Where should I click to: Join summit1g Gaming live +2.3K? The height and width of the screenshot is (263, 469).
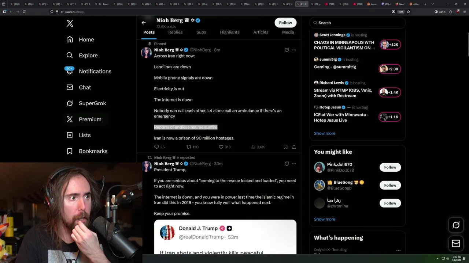[x=390, y=69]
